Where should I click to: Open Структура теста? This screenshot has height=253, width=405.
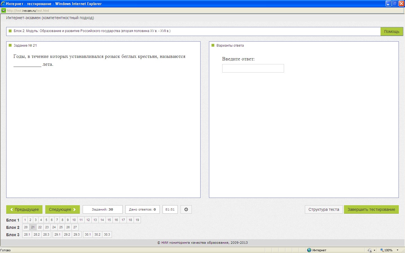[324, 209]
